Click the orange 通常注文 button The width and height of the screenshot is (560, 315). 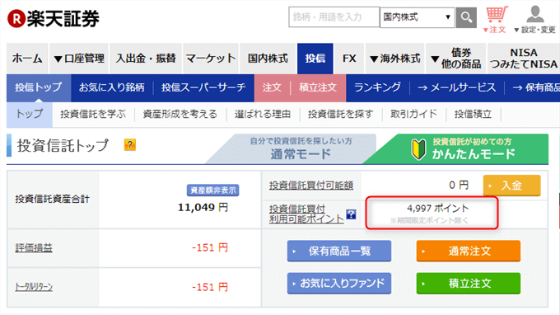point(469,251)
